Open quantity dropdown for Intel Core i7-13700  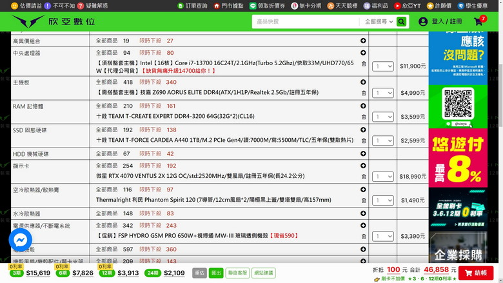pyautogui.click(x=382, y=66)
